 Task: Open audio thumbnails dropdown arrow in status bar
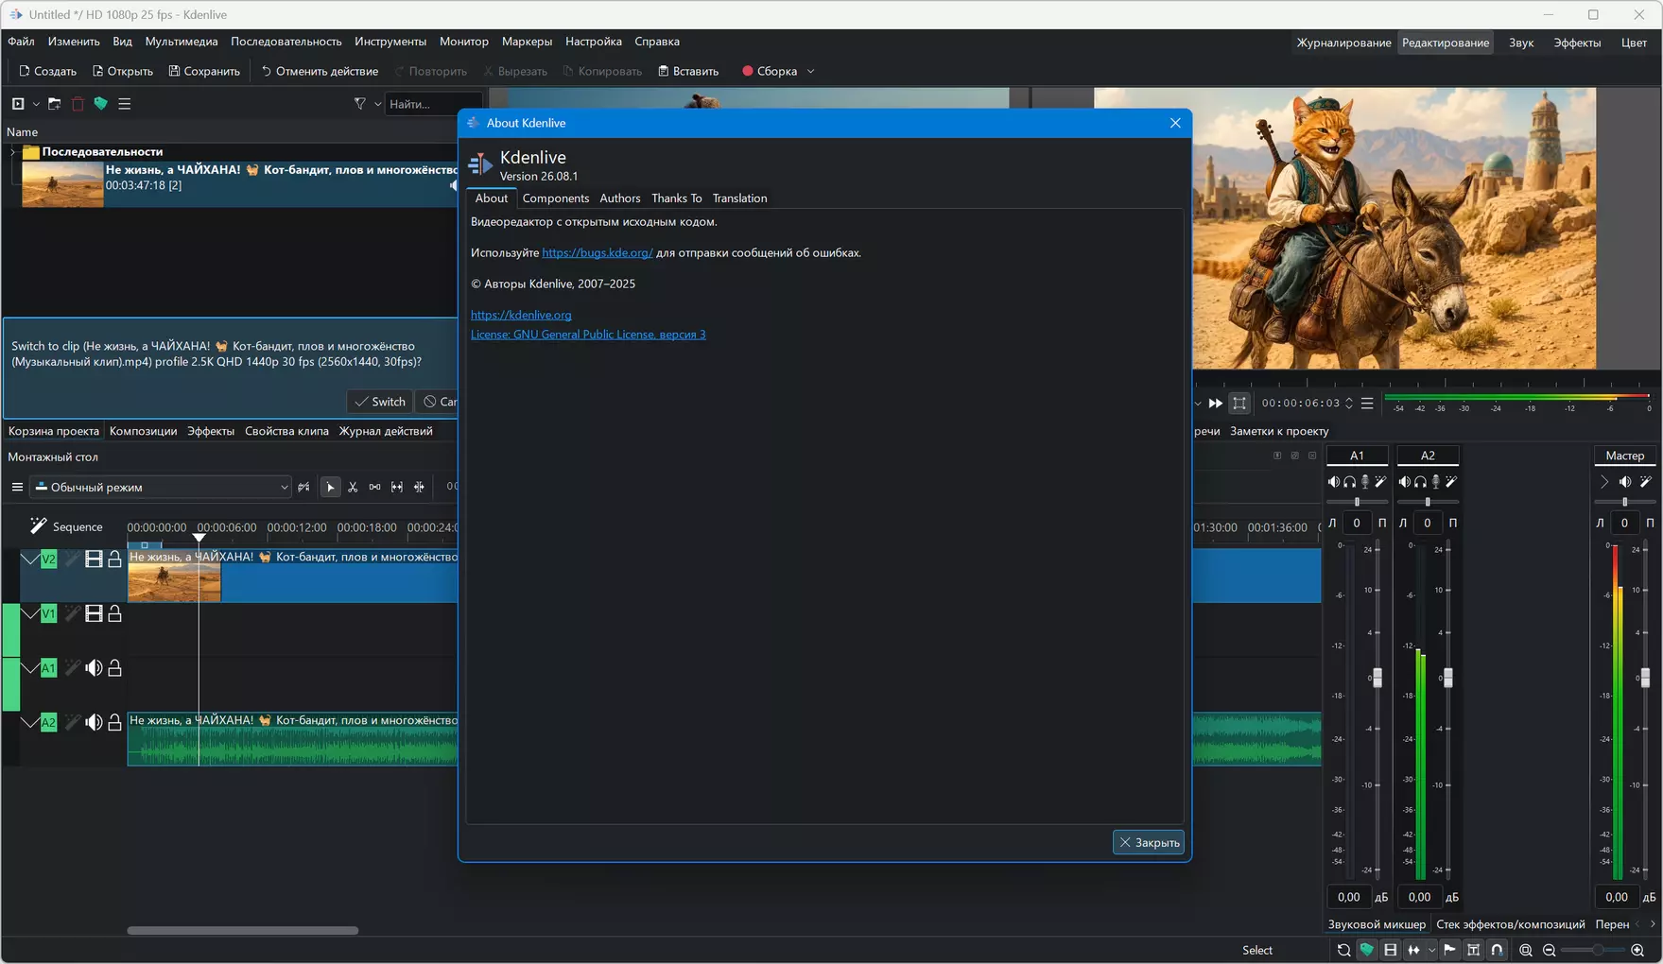[x=1431, y=950]
